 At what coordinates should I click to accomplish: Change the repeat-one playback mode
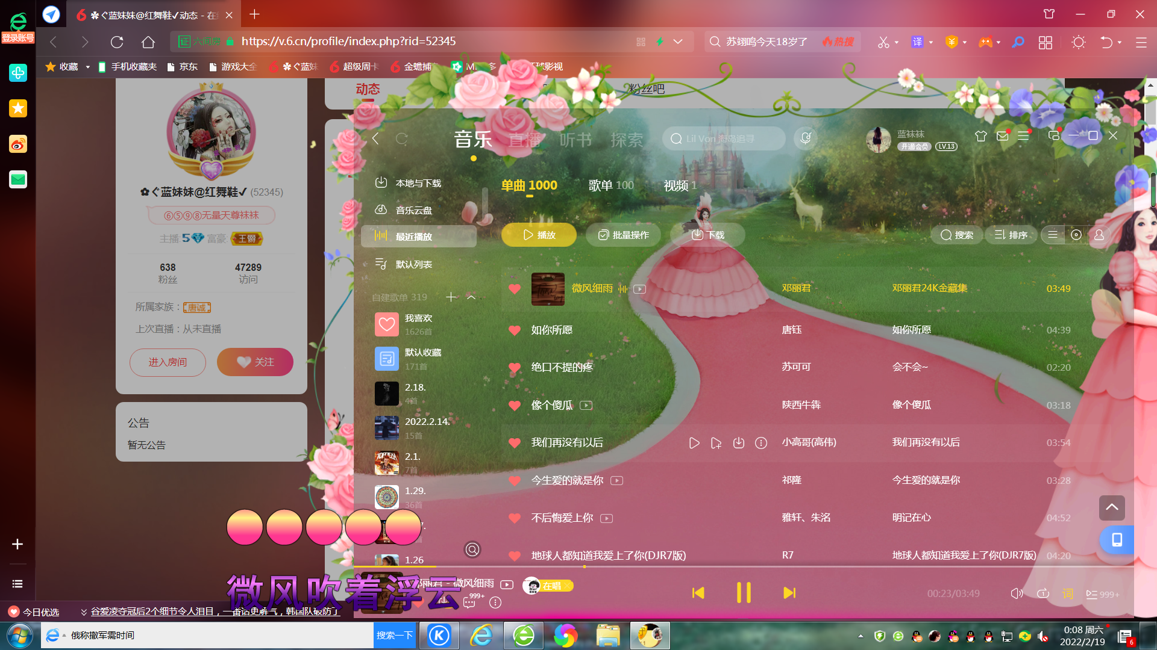[x=1043, y=593]
